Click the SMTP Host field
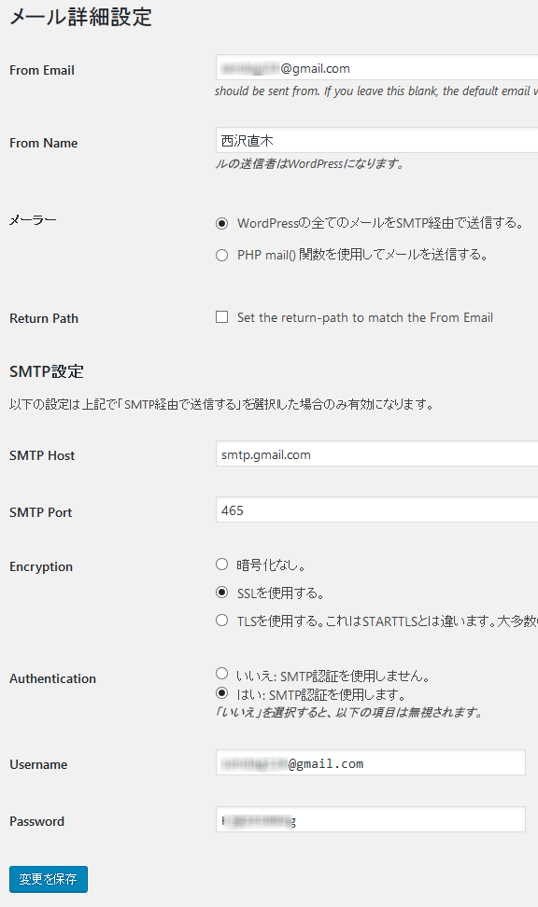 point(377,454)
